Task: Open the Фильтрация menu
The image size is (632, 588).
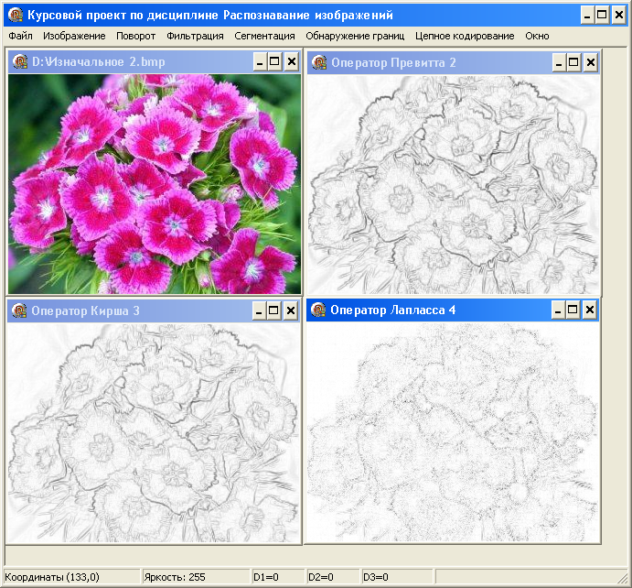Action: (x=195, y=36)
